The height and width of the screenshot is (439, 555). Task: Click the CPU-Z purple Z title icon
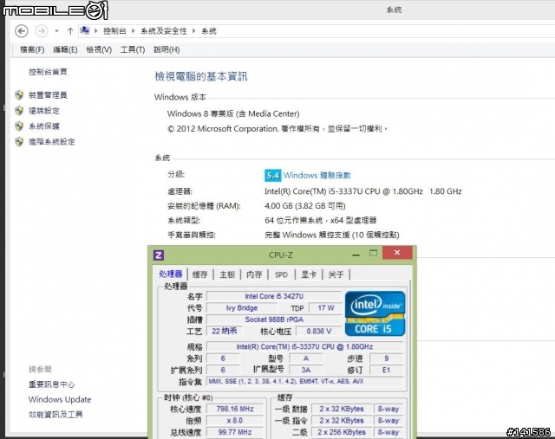(x=159, y=255)
